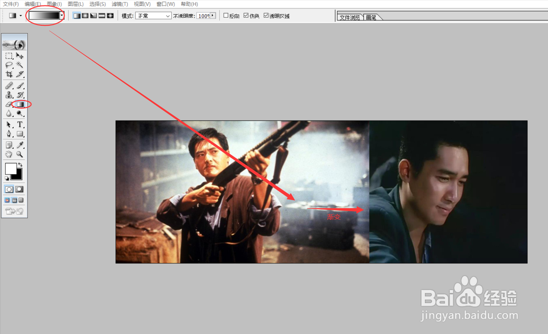This screenshot has height=334, width=548.
Task: Choose Angle Gradient type
Action: [93, 16]
